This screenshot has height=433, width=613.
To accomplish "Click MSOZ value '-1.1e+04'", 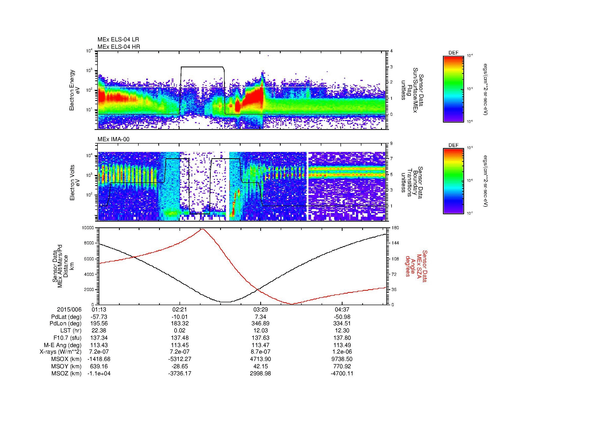I will [x=99, y=374].
